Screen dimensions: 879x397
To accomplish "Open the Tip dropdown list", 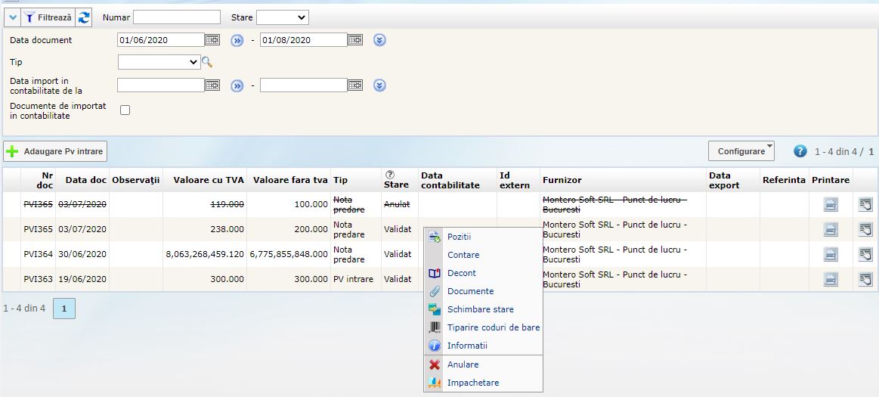I will (x=159, y=62).
